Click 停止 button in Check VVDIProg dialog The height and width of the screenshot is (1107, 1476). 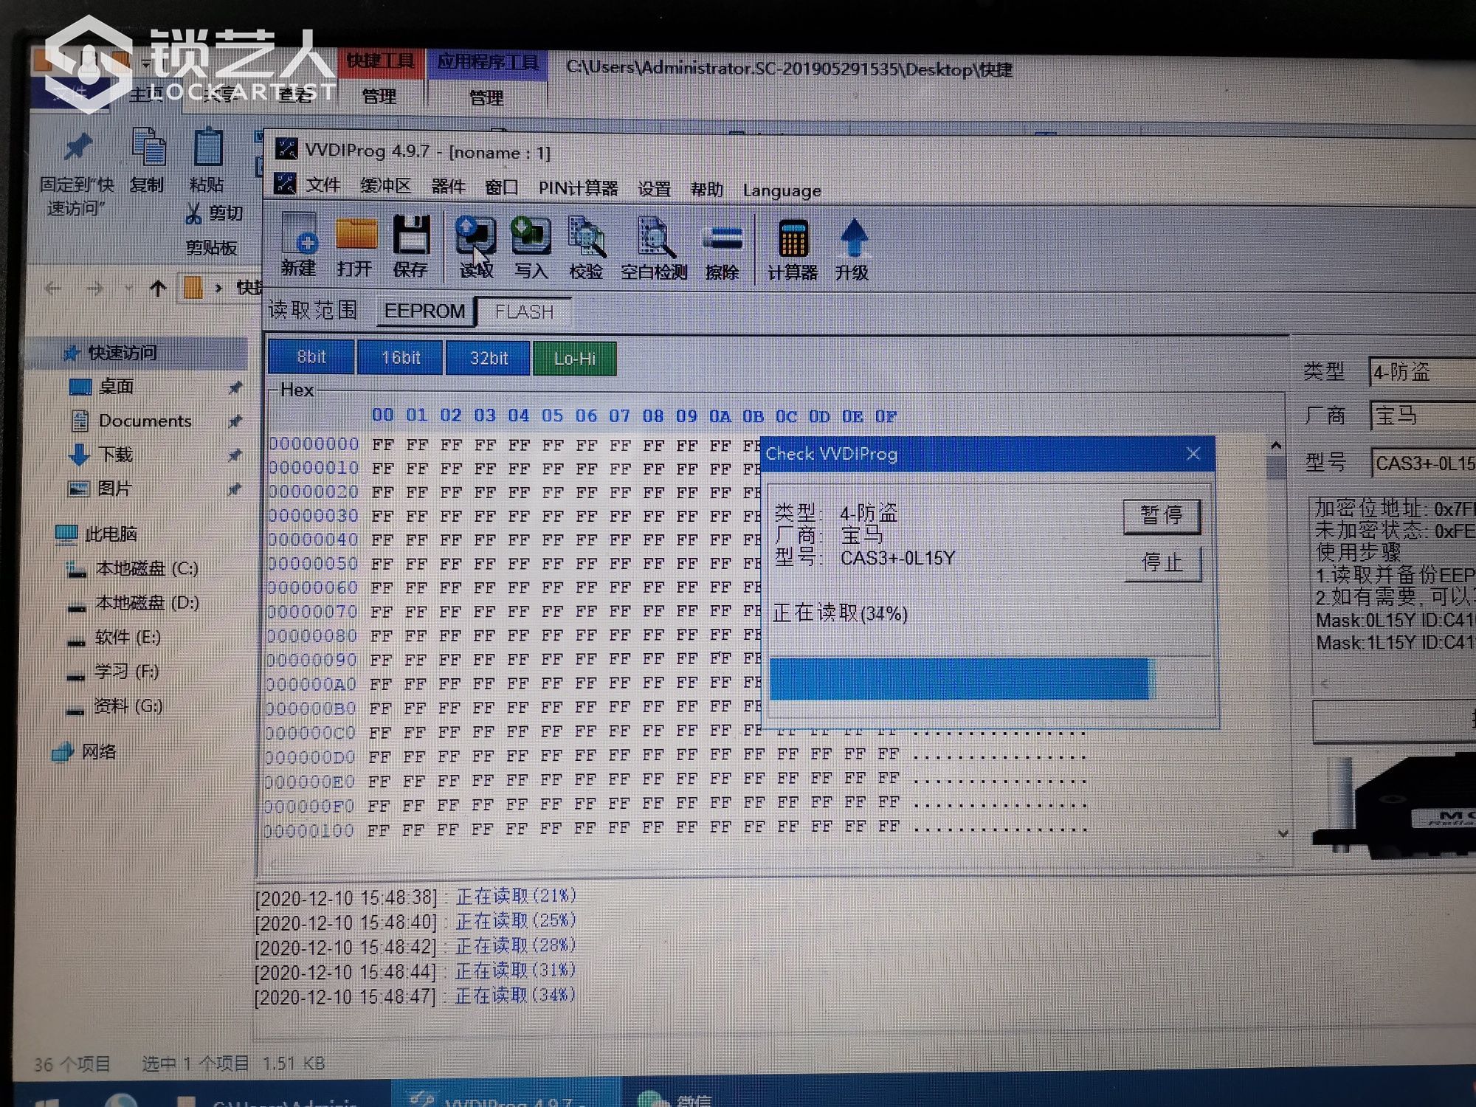[x=1162, y=563]
